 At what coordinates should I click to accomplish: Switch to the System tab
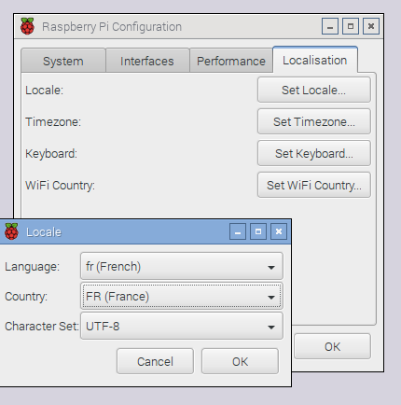click(63, 61)
